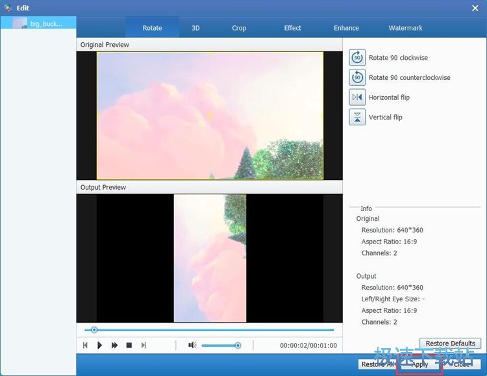Go to the Enhance tab
This screenshot has height=376, width=487.
(x=346, y=28)
